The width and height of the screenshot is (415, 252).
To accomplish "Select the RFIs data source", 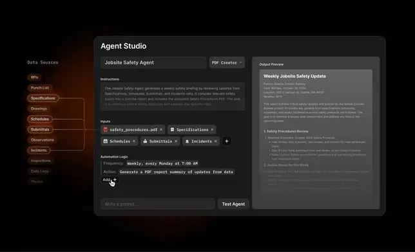I will pos(34,77).
